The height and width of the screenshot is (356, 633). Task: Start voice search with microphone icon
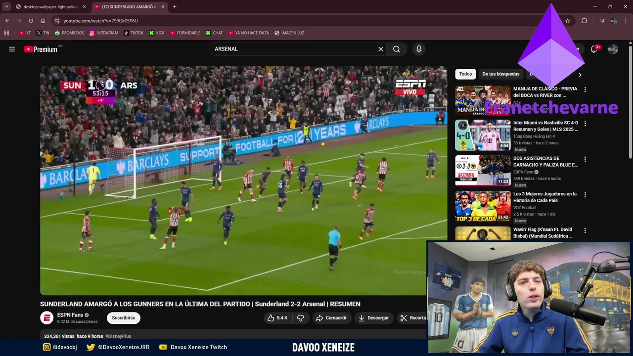click(419, 49)
